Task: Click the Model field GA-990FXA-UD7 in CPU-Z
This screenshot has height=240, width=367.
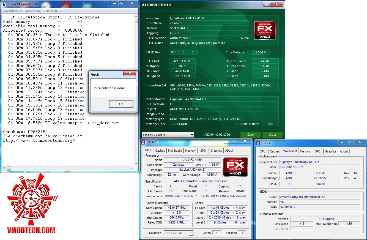Action: (x=305, y=167)
